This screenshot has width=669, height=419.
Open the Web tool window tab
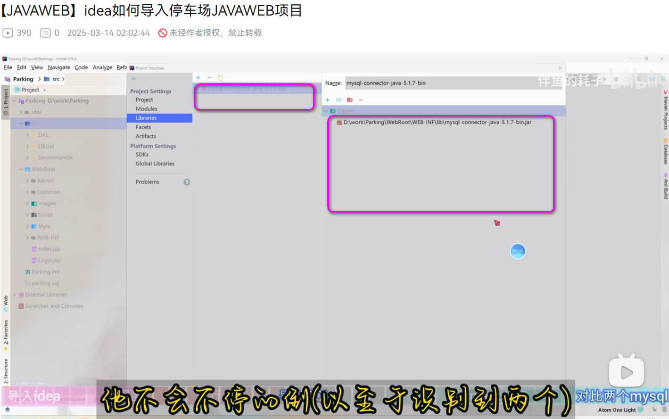[x=6, y=304]
